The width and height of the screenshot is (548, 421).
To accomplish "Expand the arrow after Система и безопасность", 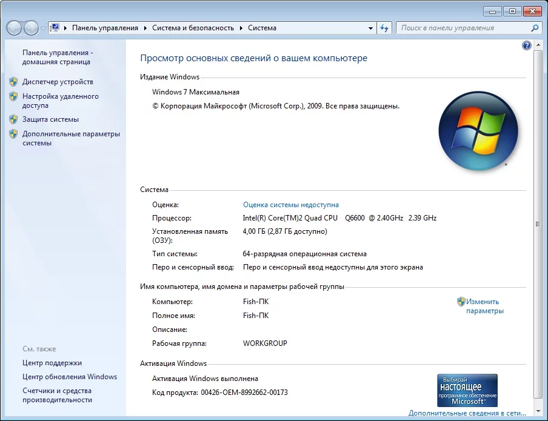I will (241, 28).
